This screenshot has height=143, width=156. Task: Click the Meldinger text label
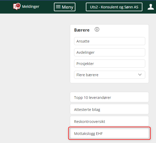pos(31,7)
